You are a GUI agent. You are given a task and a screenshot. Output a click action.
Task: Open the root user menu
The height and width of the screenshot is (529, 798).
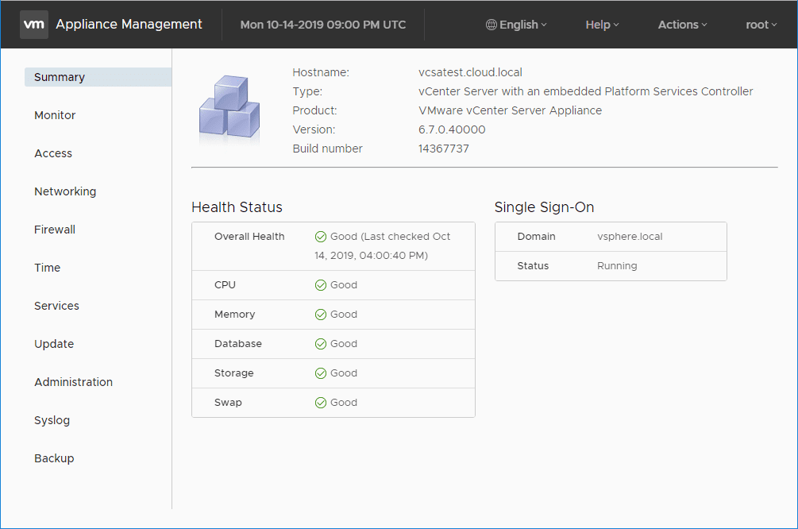pos(761,25)
